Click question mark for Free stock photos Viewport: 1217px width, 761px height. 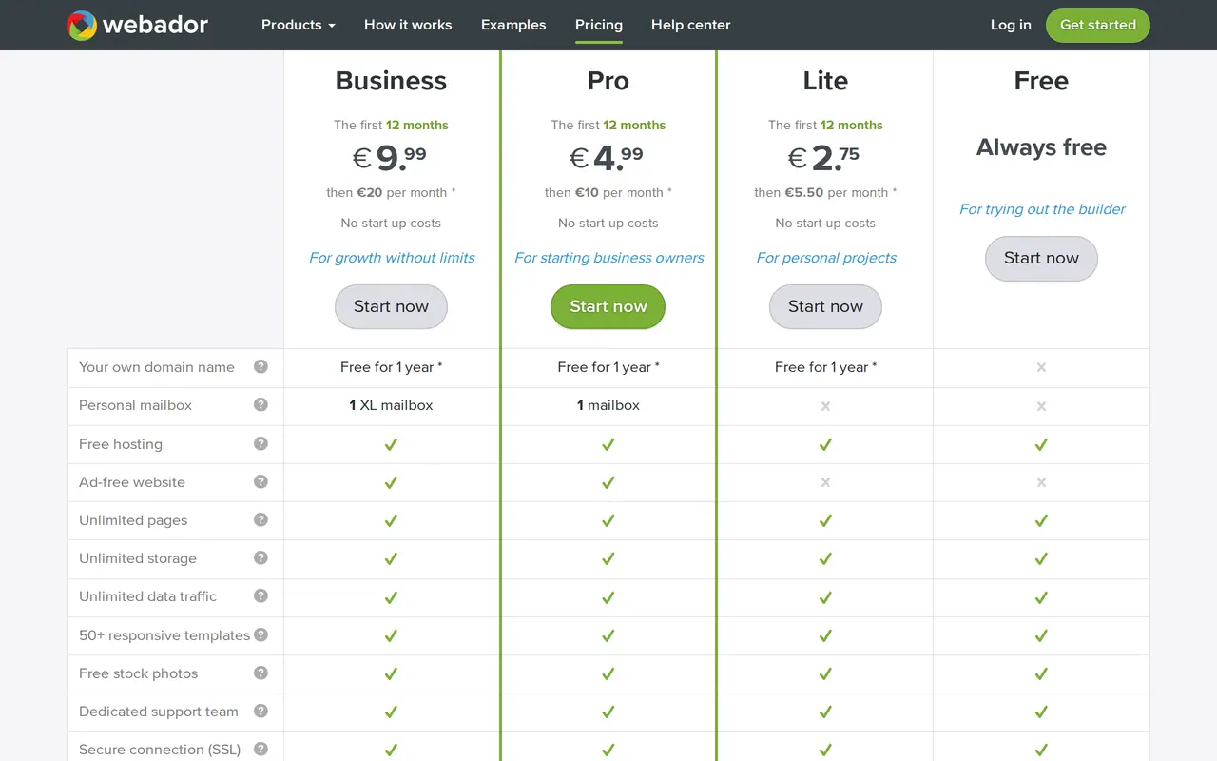[x=261, y=673]
